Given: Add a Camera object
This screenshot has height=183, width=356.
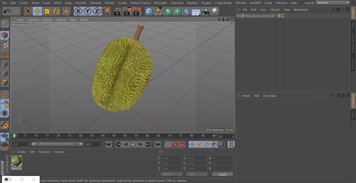Looking at the screenshot, I should pos(205,11).
